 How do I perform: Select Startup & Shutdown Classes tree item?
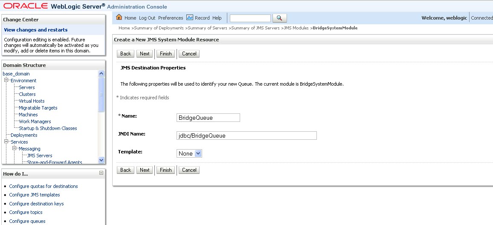point(48,128)
